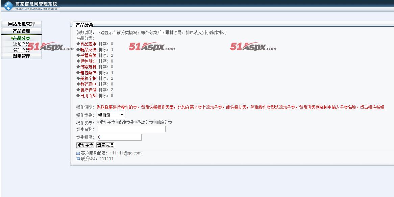Click the system logo icon in header
This screenshot has width=394, height=197.
coord(8,6)
